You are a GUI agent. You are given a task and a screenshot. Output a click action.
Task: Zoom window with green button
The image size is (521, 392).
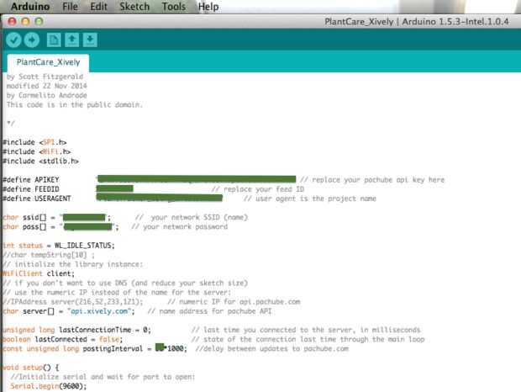[x=39, y=22]
